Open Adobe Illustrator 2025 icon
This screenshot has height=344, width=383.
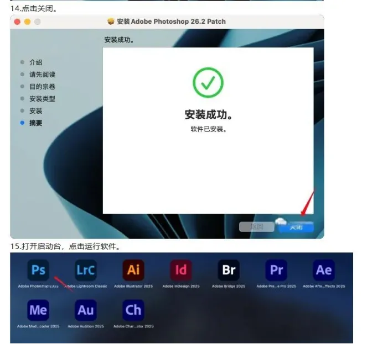click(x=133, y=270)
